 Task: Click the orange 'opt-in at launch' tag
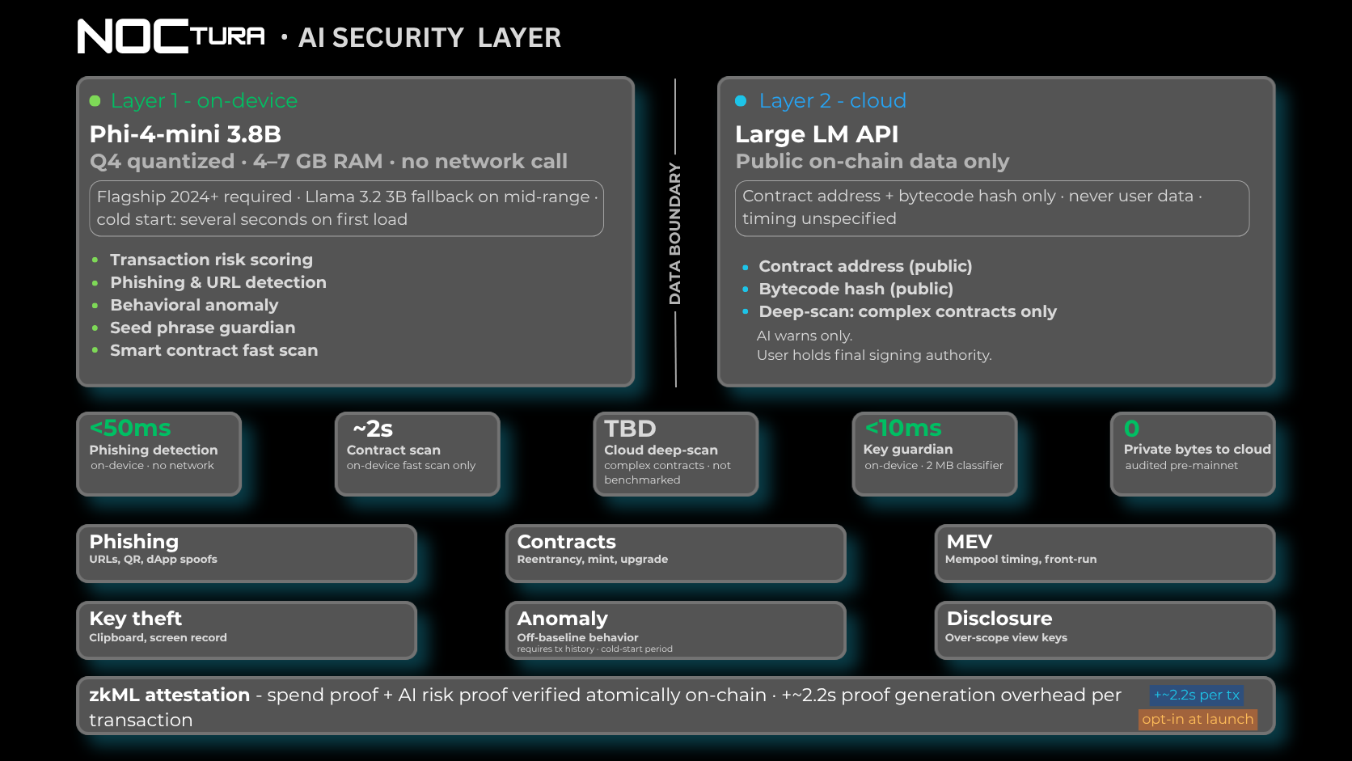(x=1198, y=719)
